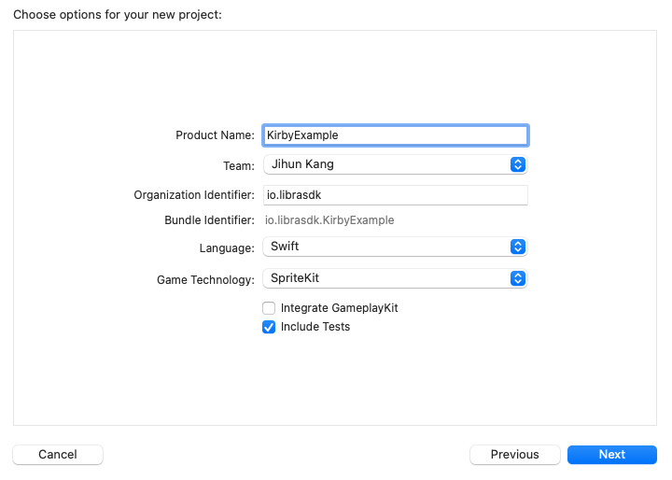Click blue arrows icon on Game Technology popup
This screenshot has height=480, width=672.
(x=518, y=278)
